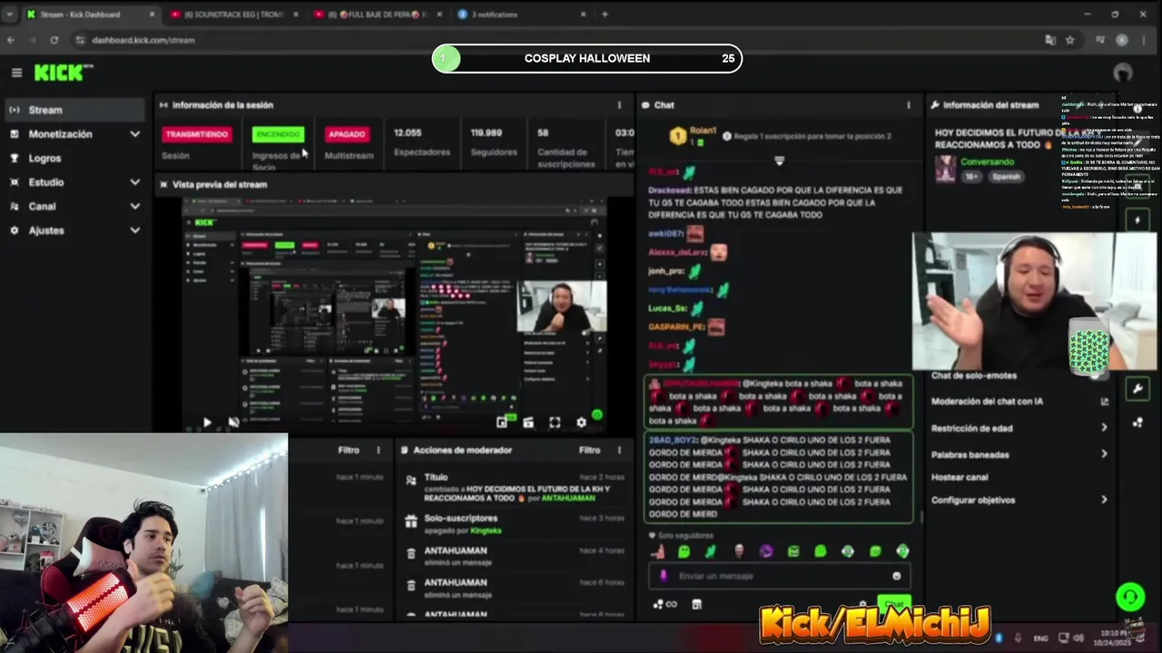Image resolution: width=1162 pixels, height=653 pixels.
Task: Enter fullscreen on stream preview
Action: [555, 423]
